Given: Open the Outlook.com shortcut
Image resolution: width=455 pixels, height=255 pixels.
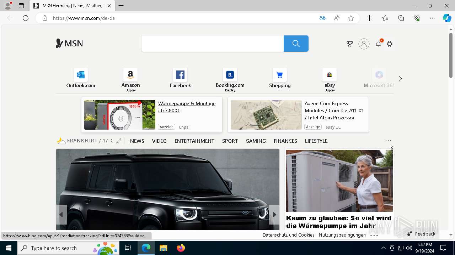Looking at the screenshot, I should pyautogui.click(x=81, y=78).
